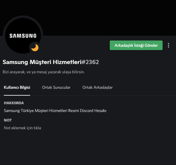Click the white underline under Kullanıcı Bilgisi
Viewport: 176px width, 165px height.
coord(17,95)
